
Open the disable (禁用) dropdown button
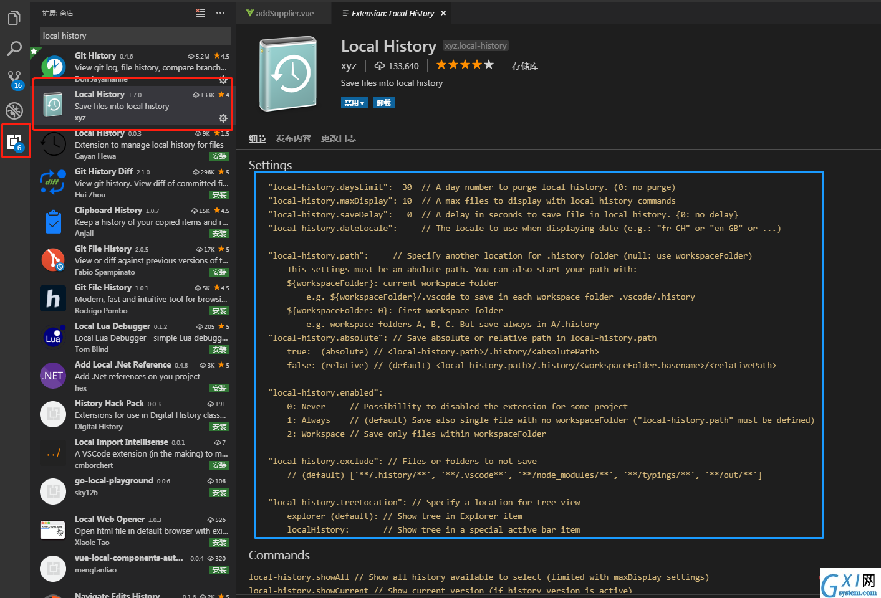355,103
